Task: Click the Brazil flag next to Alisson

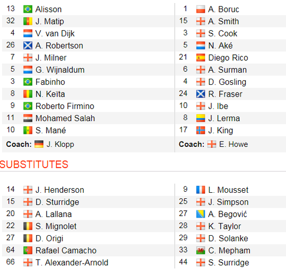Action: pos(28,9)
